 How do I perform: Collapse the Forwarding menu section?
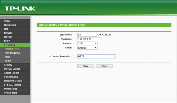15,45
